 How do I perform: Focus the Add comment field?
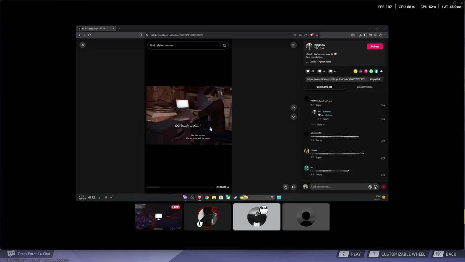(338, 187)
